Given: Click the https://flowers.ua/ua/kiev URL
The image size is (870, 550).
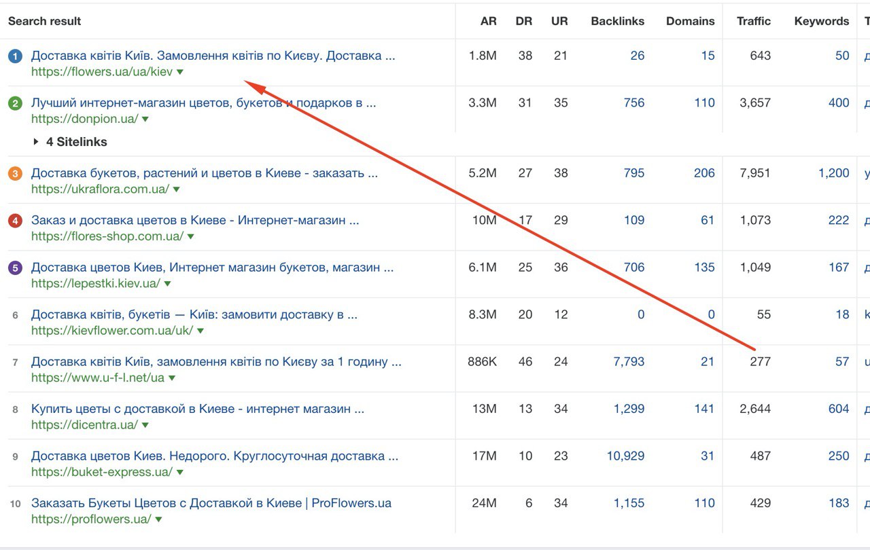Looking at the screenshot, I should (102, 72).
